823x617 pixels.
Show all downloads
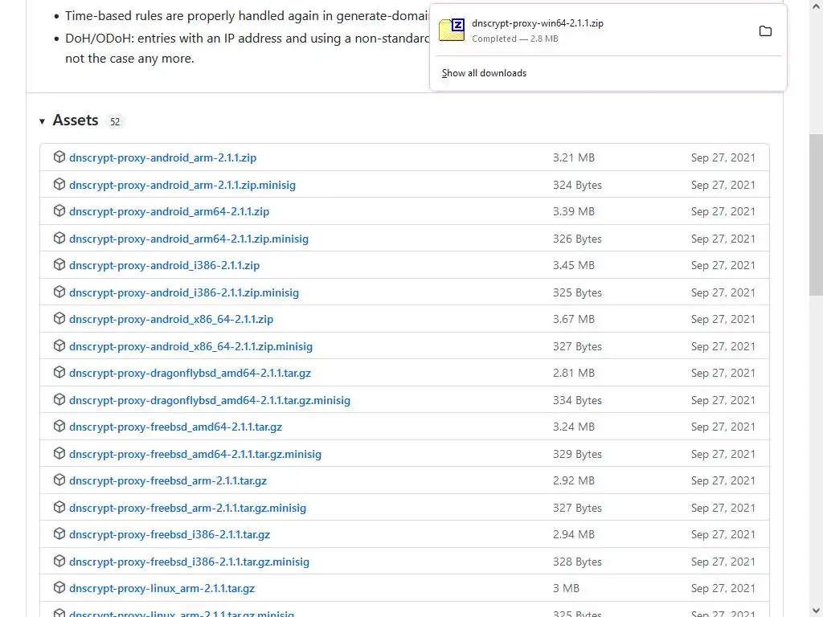coord(484,73)
